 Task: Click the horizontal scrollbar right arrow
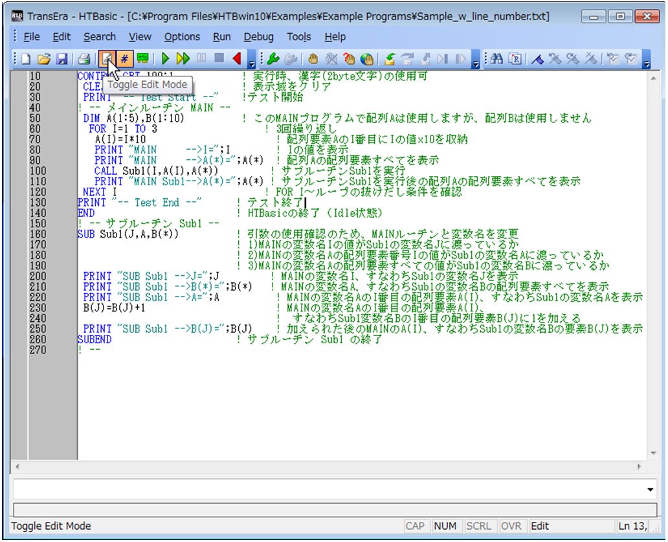tap(640, 467)
